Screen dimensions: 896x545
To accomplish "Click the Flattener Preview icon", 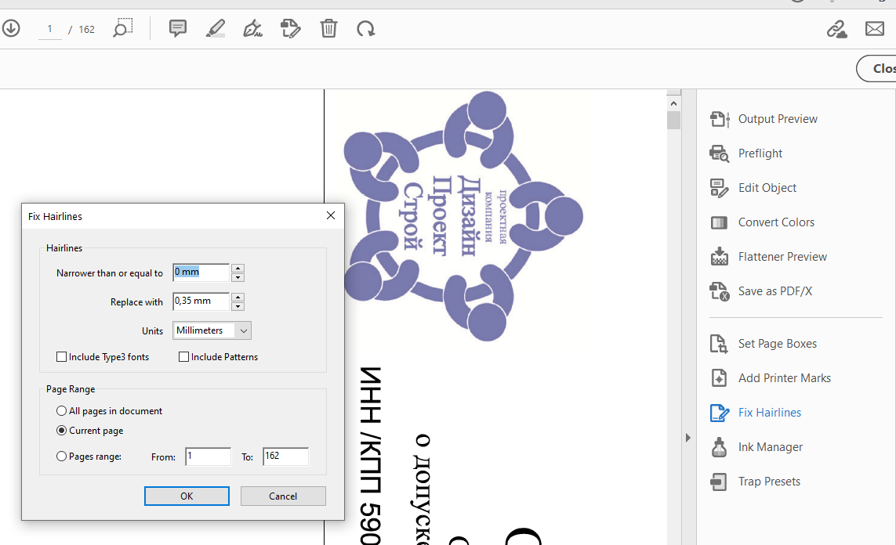I will 720,257.
